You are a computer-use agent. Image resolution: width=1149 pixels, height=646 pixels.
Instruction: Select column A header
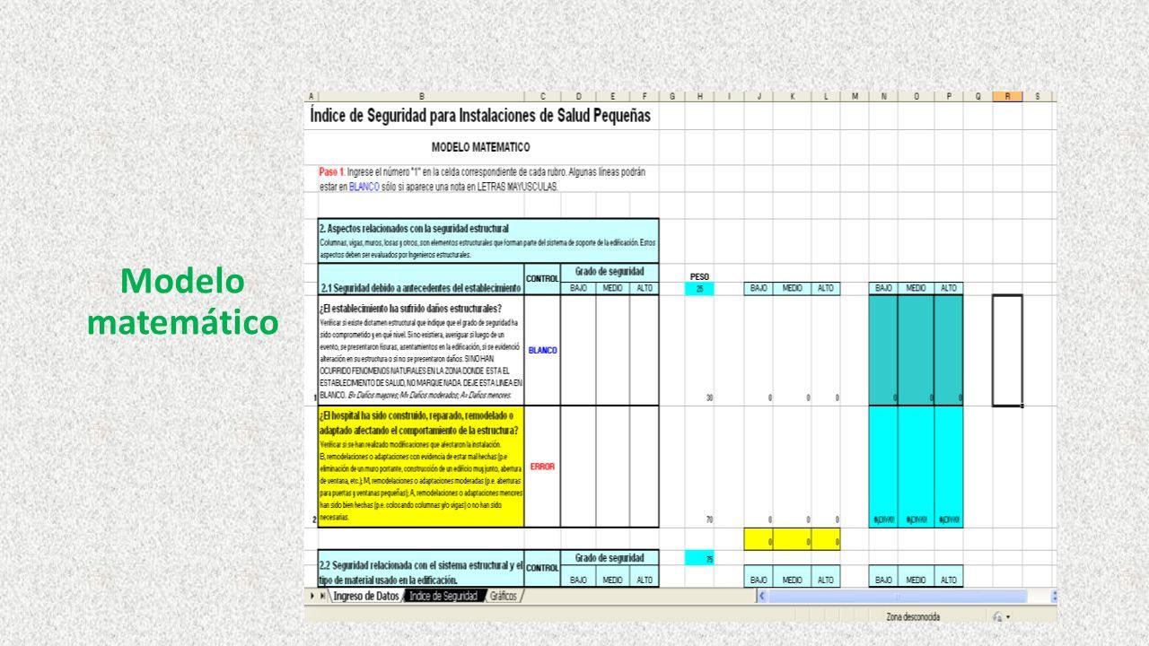point(311,96)
